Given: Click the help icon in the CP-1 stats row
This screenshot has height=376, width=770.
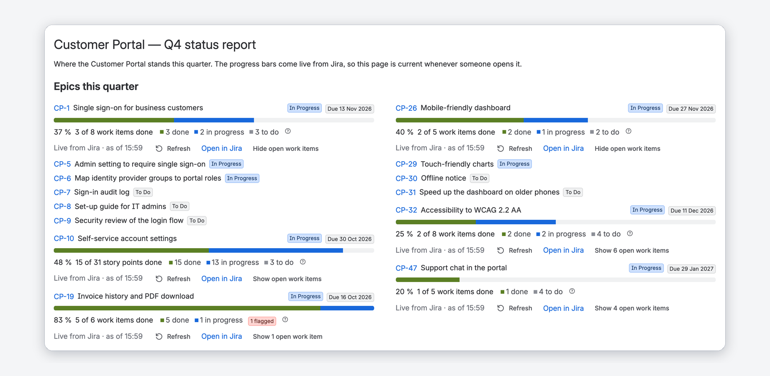Looking at the screenshot, I should tap(288, 131).
